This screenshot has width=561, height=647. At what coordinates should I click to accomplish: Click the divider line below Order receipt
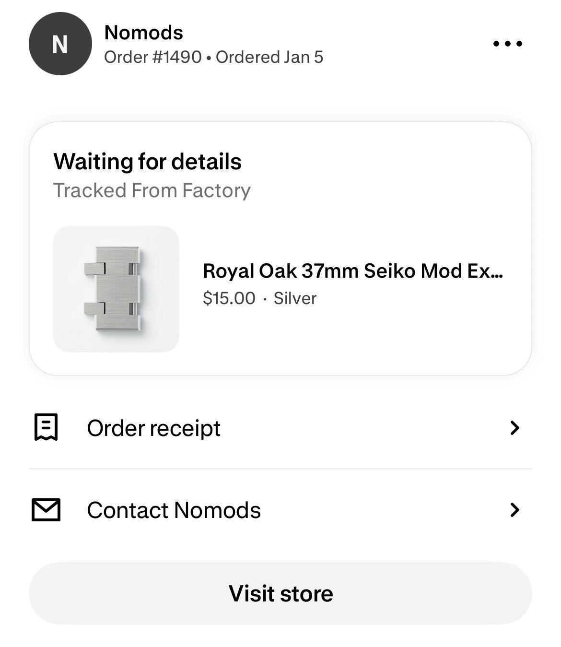click(x=280, y=469)
